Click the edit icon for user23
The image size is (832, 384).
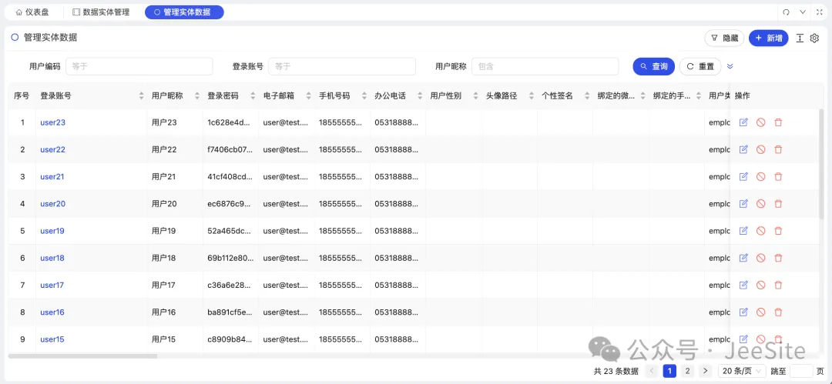coord(743,122)
